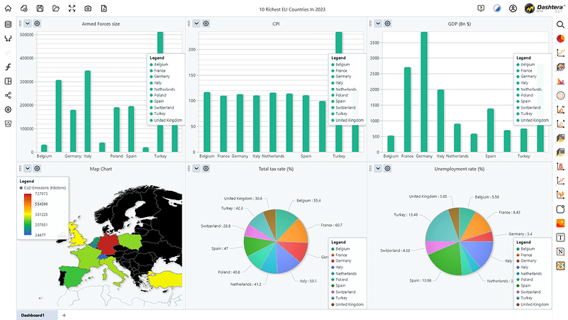The width and height of the screenshot is (568, 320).
Task: Expand the CPI panel dropdown arrow
Action: [x=196, y=23]
